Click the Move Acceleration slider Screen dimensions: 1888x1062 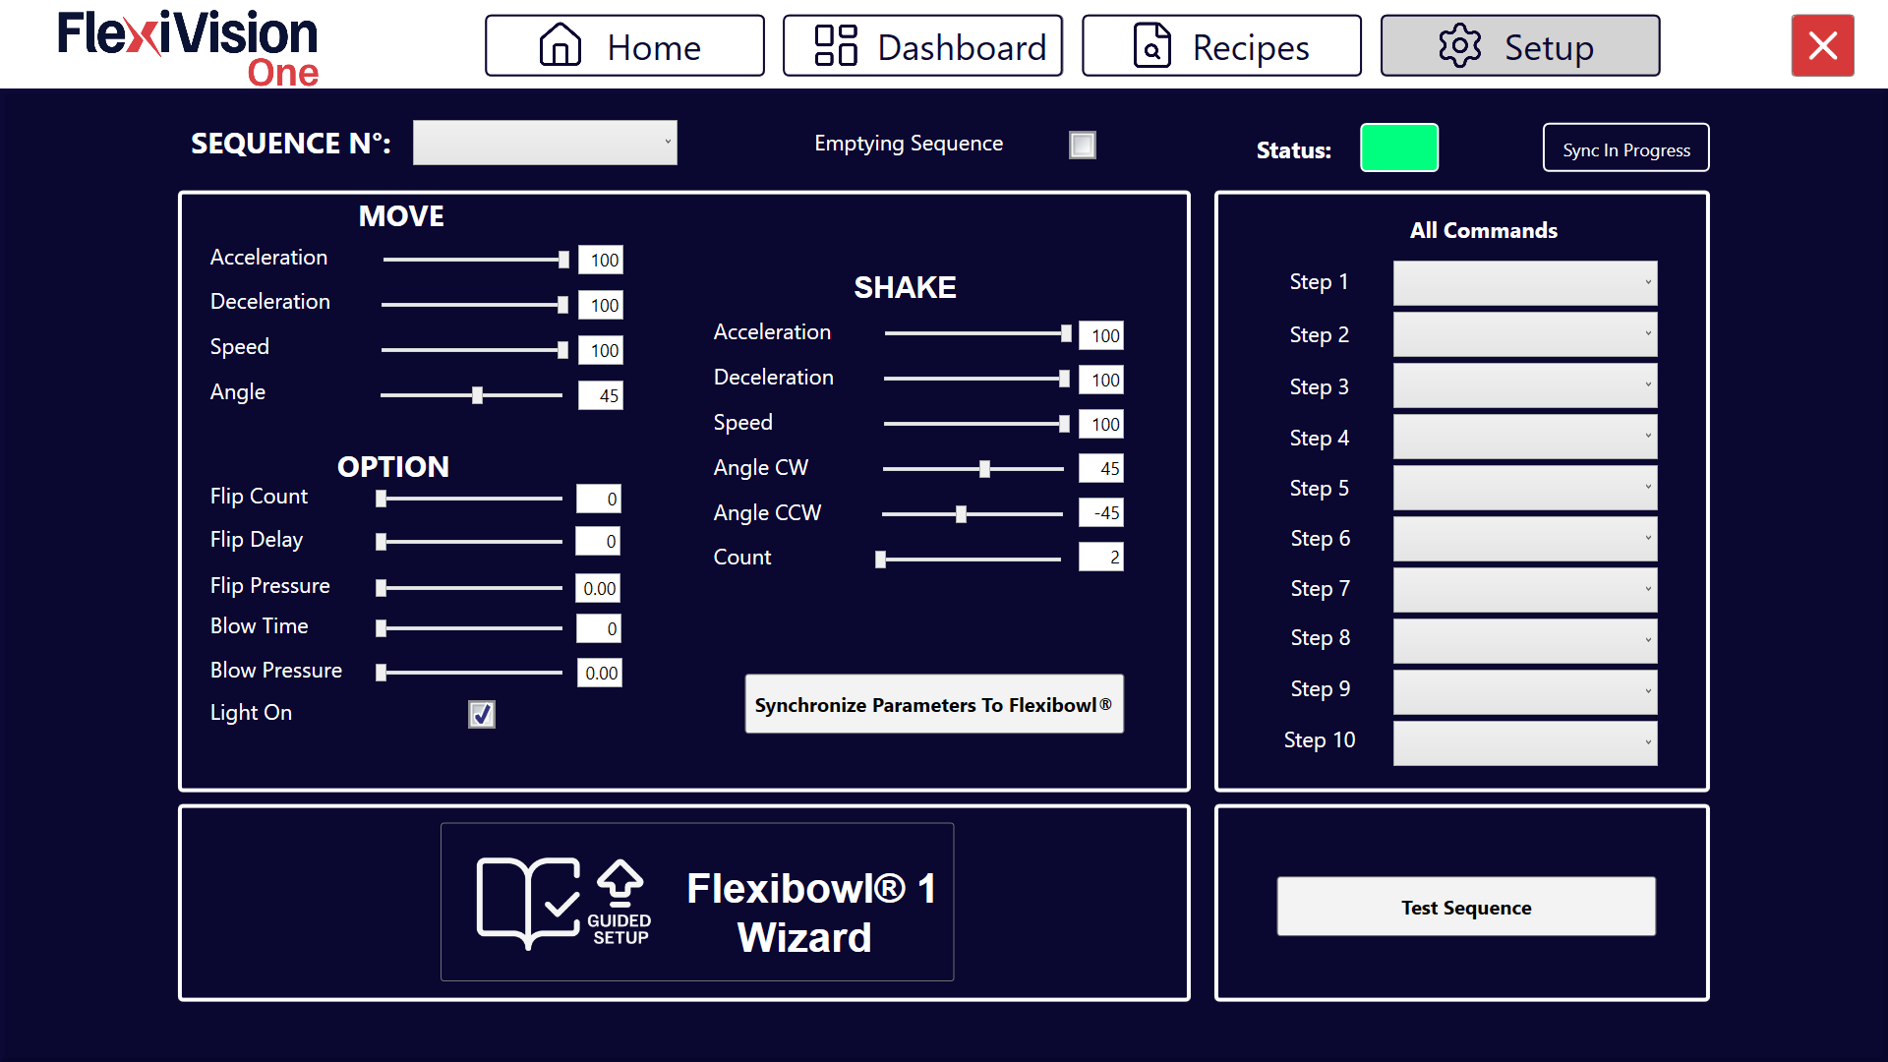[x=476, y=260]
